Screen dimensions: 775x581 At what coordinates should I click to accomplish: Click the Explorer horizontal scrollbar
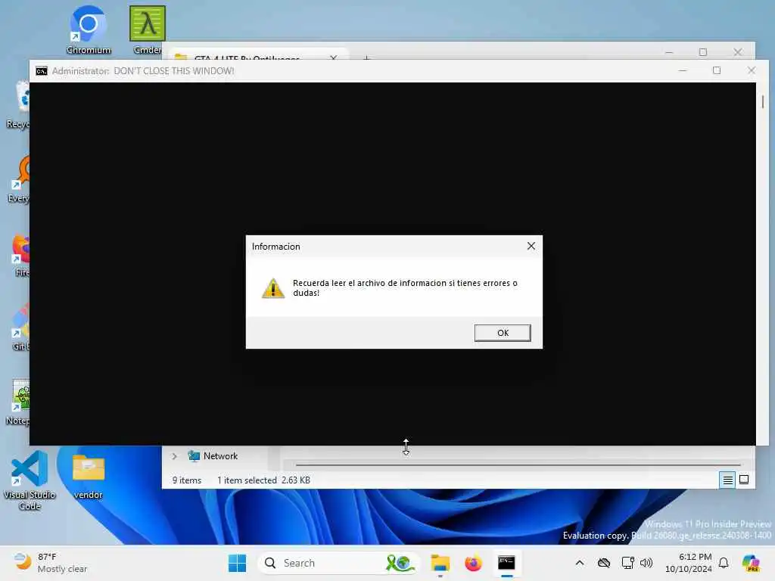point(518,465)
